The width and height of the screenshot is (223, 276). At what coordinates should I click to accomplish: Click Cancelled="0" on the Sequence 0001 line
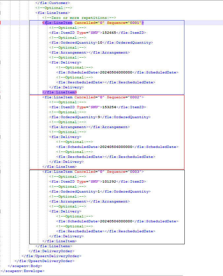point(89,23)
